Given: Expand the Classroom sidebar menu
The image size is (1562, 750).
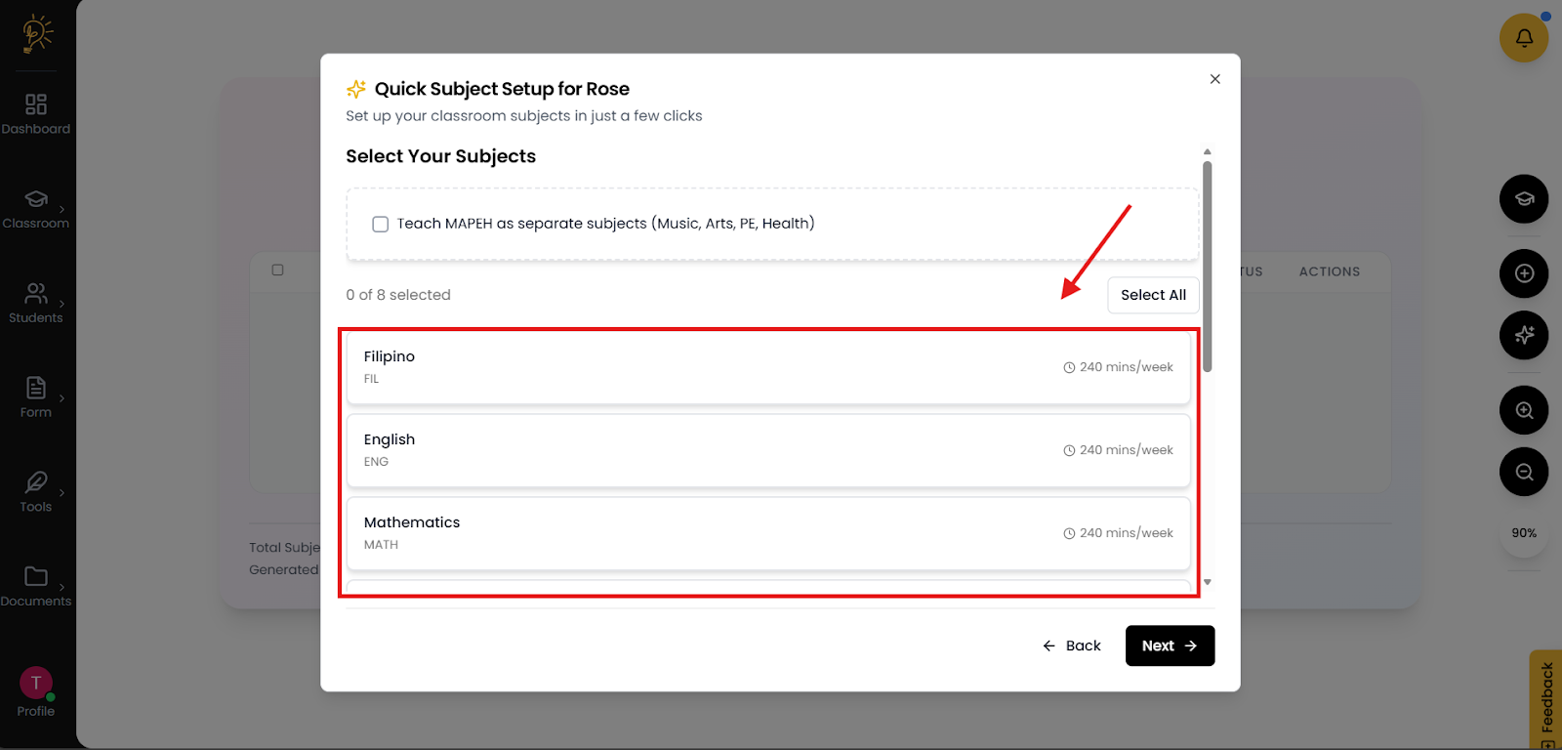Looking at the screenshot, I should (36, 209).
